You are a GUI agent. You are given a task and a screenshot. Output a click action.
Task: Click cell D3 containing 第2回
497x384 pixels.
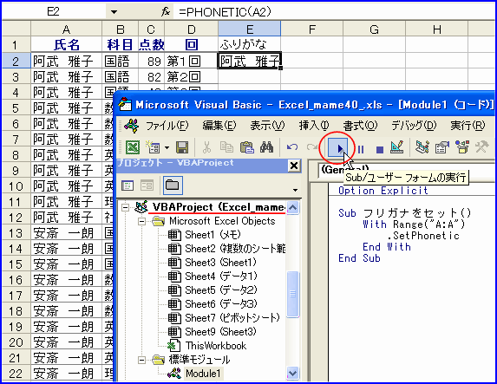tap(191, 76)
